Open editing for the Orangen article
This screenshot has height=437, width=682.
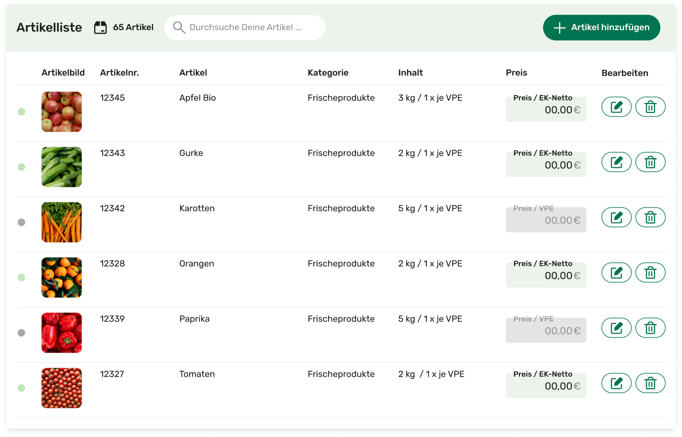[616, 273]
